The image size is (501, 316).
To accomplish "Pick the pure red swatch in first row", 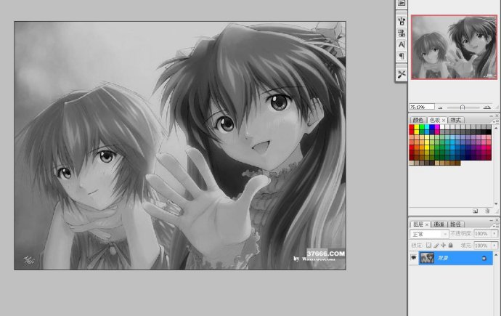I will [x=412, y=127].
